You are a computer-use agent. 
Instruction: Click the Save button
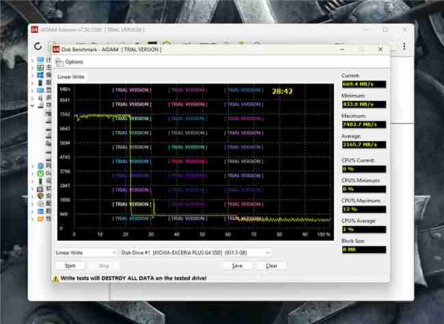tap(237, 266)
